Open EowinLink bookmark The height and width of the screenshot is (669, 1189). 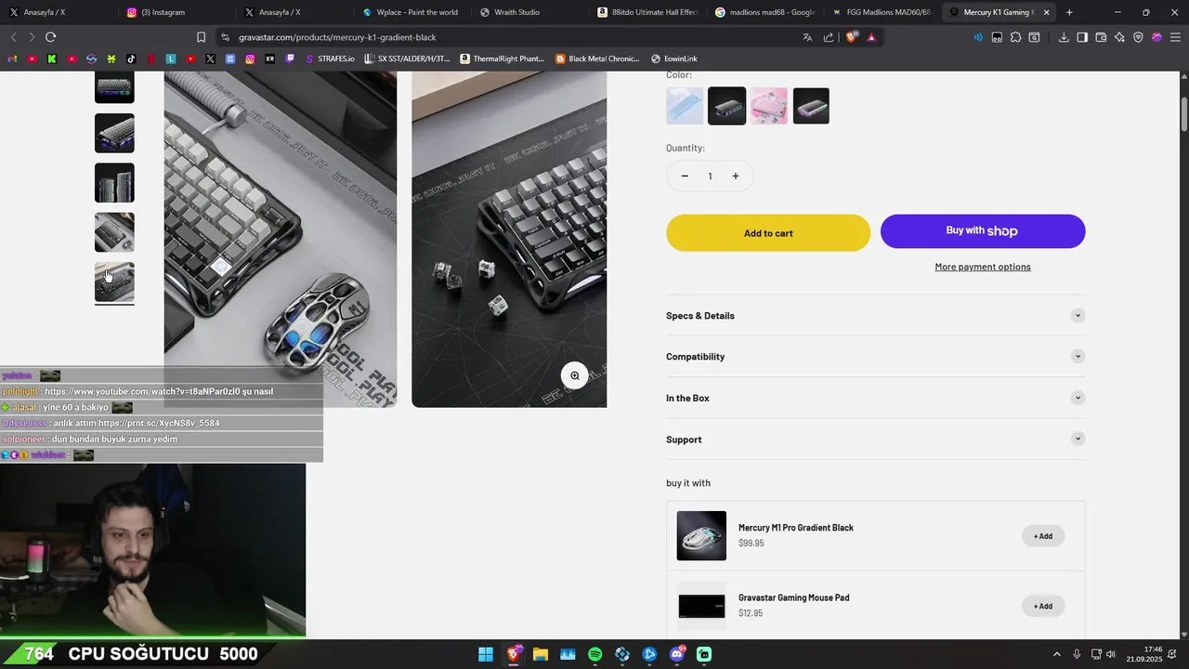pyautogui.click(x=674, y=59)
